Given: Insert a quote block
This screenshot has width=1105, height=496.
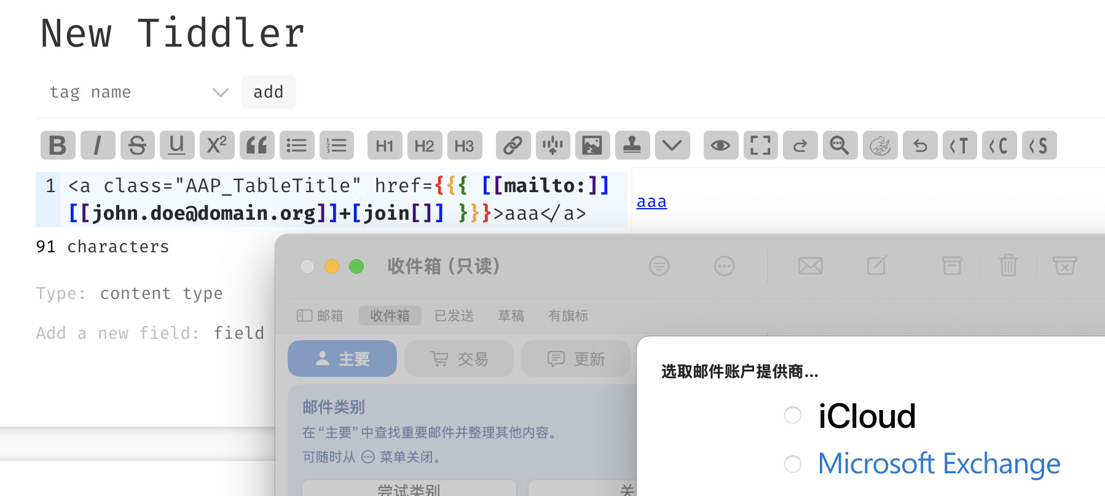Looking at the screenshot, I should pyautogui.click(x=257, y=145).
